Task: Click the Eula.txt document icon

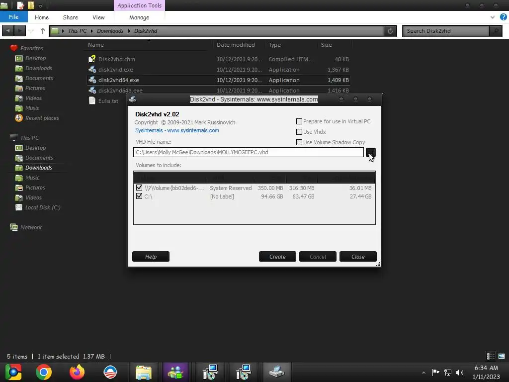Action: (x=92, y=100)
